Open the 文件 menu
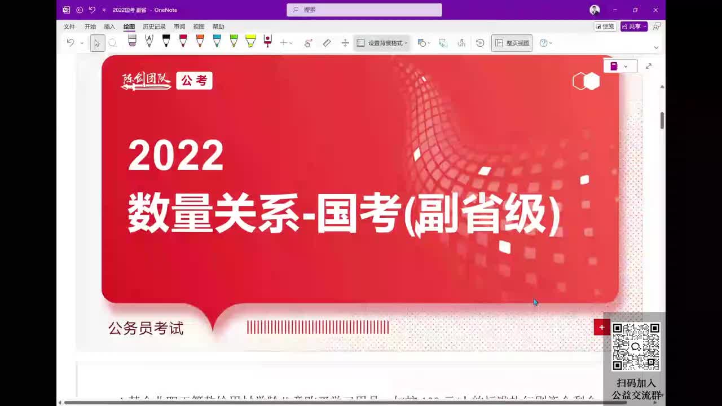Image resolution: width=722 pixels, height=406 pixels. 69,27
